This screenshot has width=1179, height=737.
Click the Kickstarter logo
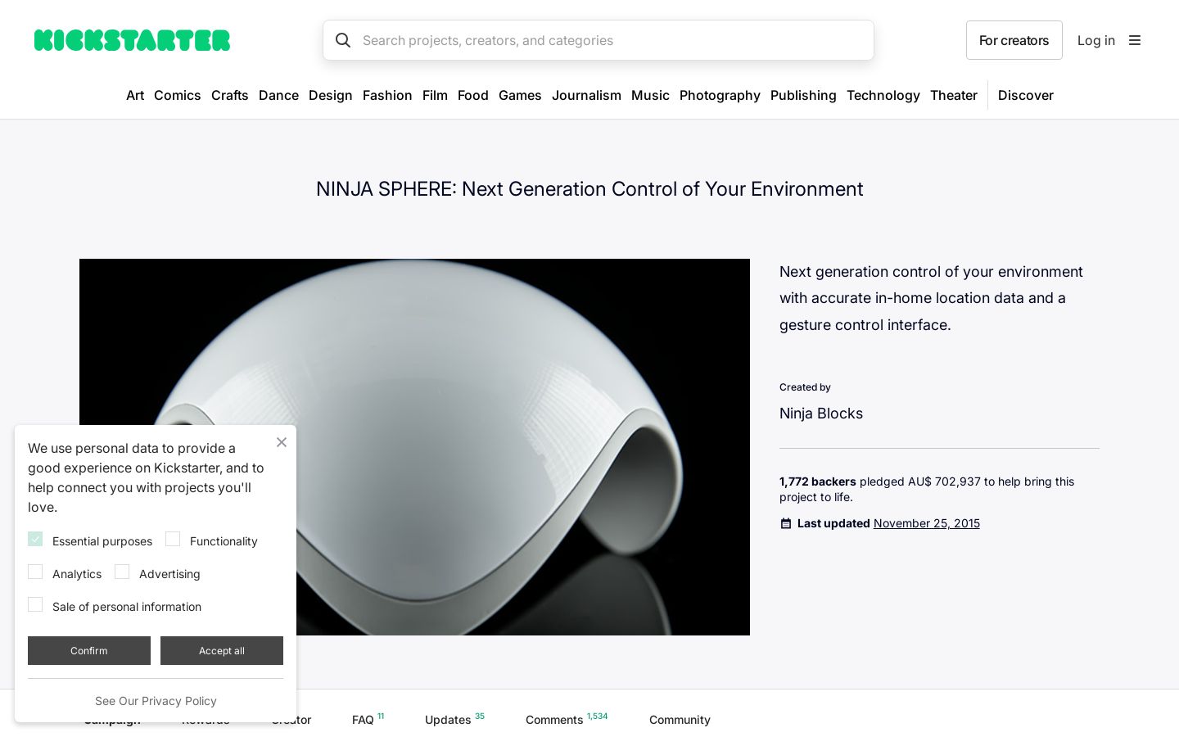click(132, 40)
